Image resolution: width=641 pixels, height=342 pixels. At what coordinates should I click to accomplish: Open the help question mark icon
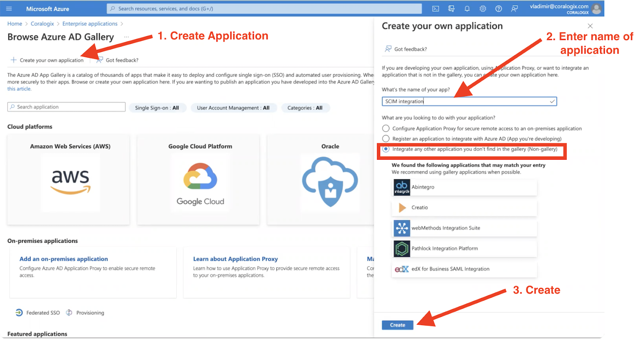point(498,8)
